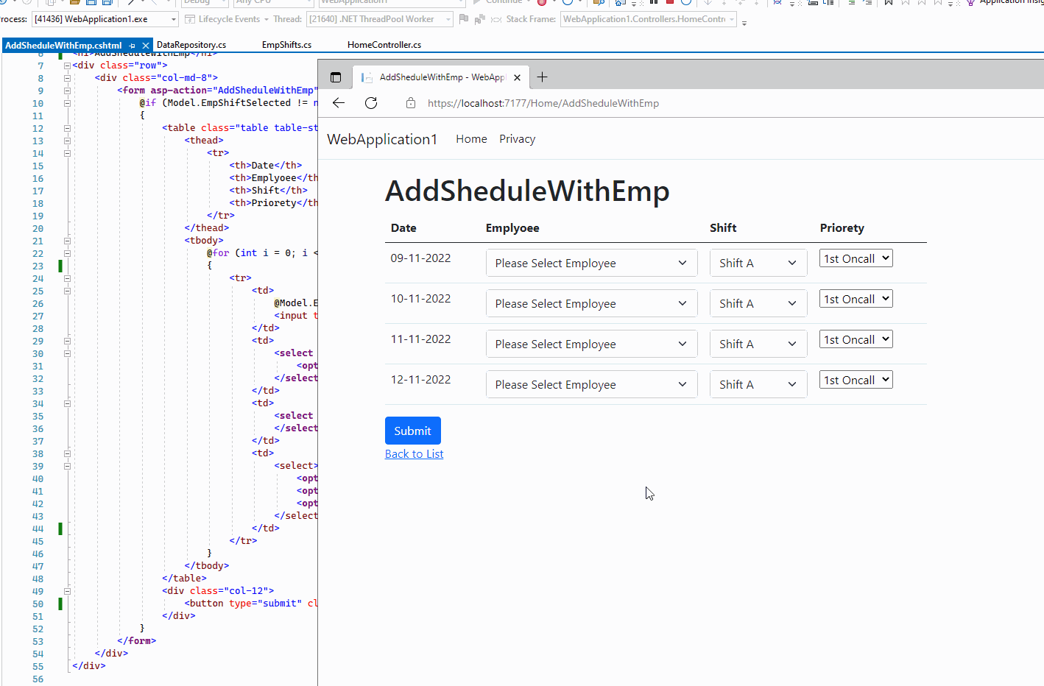Image resolution: width=1044 pixels, height=686 pixels.
Task: Open 1st Oncall dropdown for 12-11-2022
Action: [x=856, y=380]
